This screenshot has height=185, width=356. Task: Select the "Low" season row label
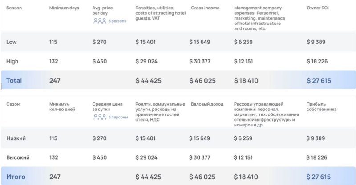pos(12,42)
